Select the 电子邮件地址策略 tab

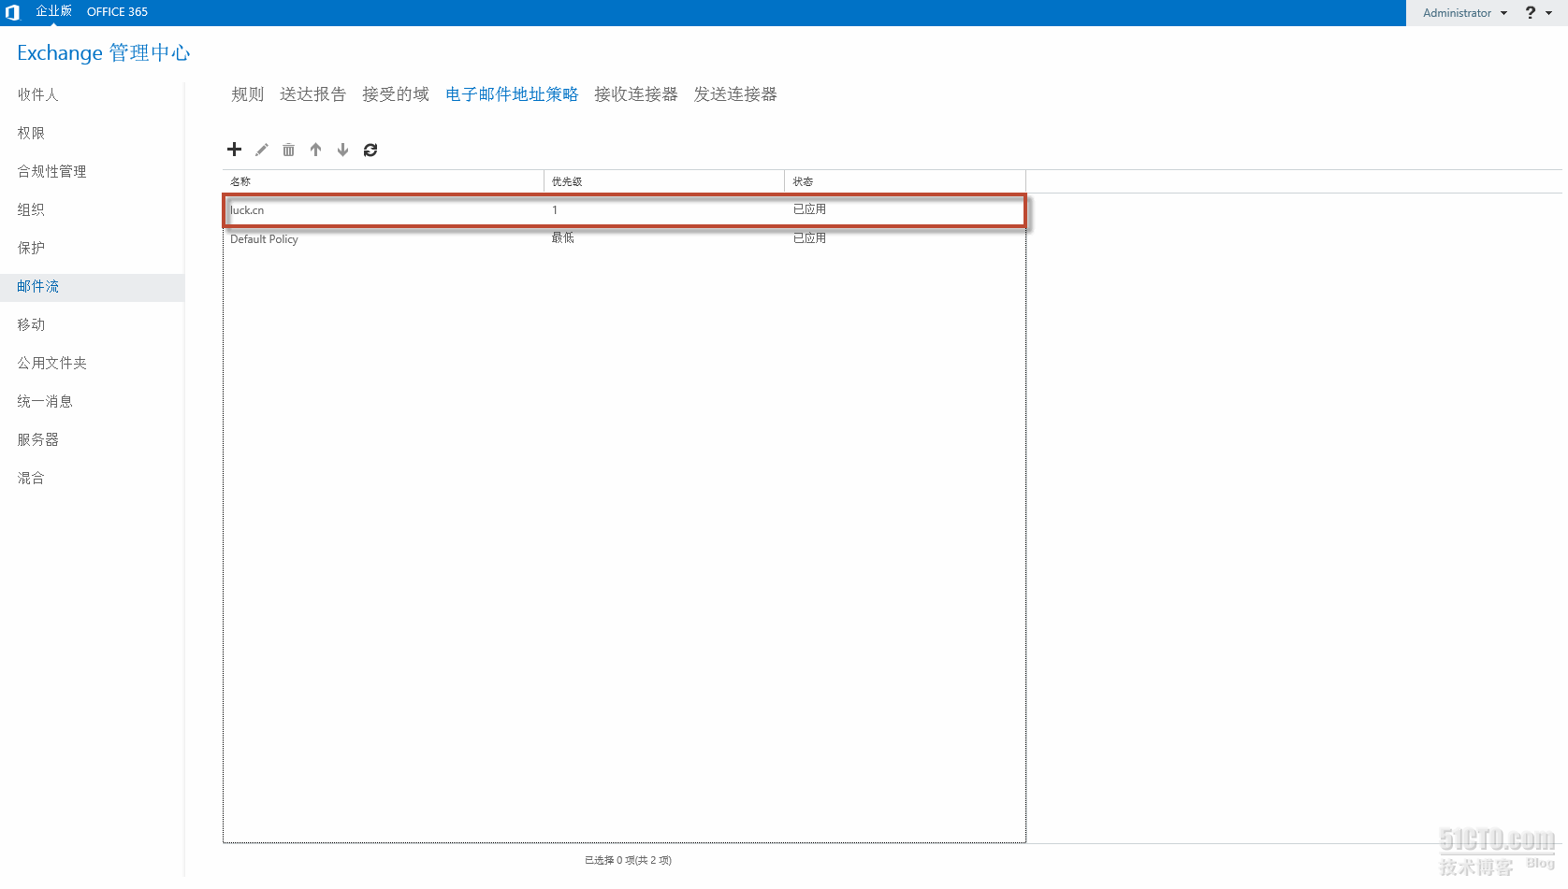pyautogui.click(x=512, y=94)
